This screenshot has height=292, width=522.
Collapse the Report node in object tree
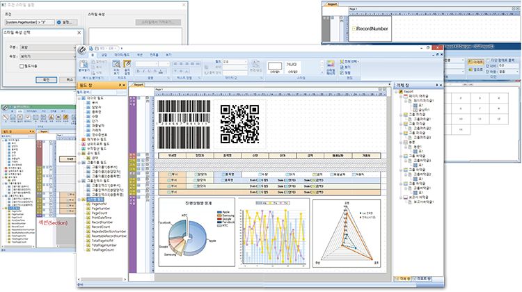(x=396, y=92)
